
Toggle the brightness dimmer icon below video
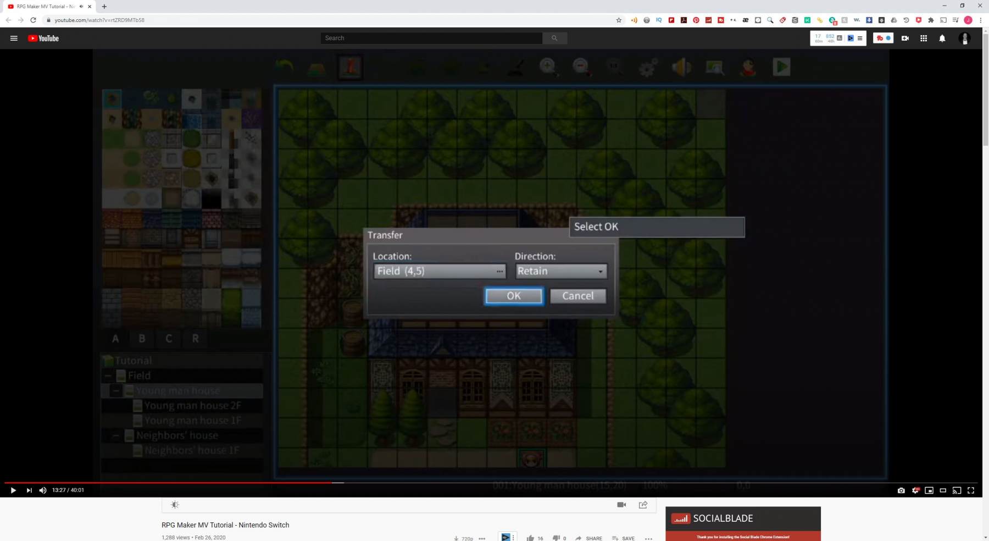pos(175,505)
